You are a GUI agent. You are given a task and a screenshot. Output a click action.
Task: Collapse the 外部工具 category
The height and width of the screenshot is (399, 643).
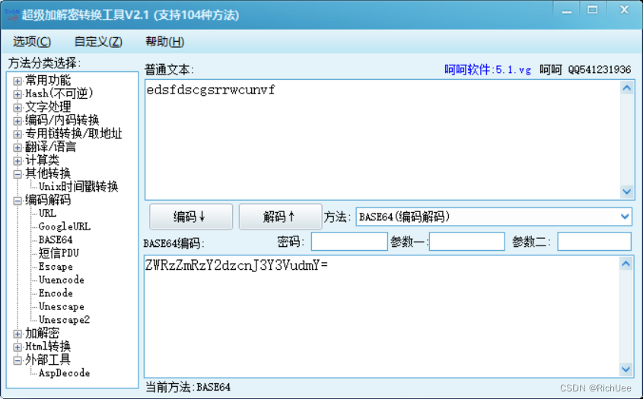pyautogui.click(x=18, y=360)
